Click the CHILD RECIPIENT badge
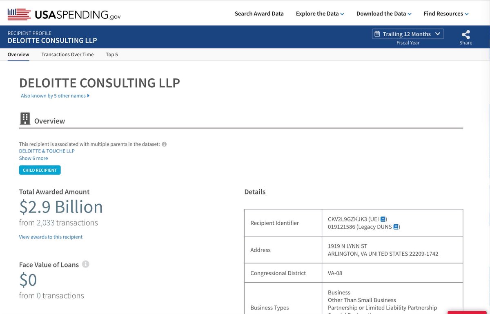 pyautogui.click(x=40, y=170)
